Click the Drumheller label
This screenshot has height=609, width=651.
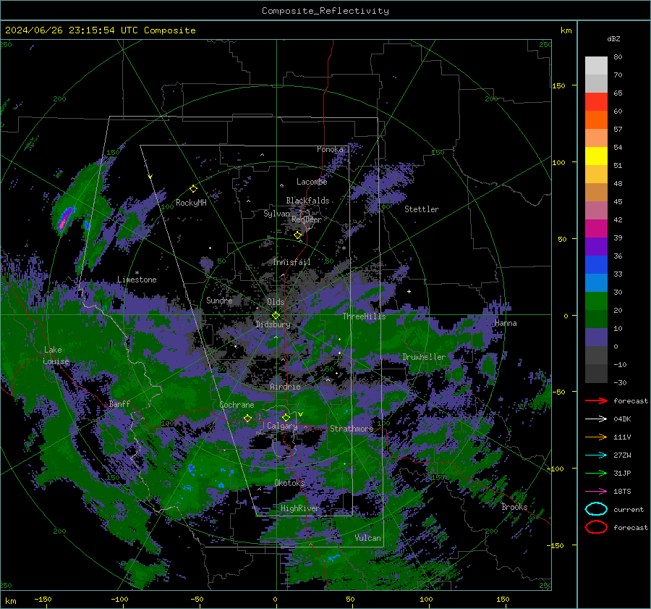click(424, 357)
